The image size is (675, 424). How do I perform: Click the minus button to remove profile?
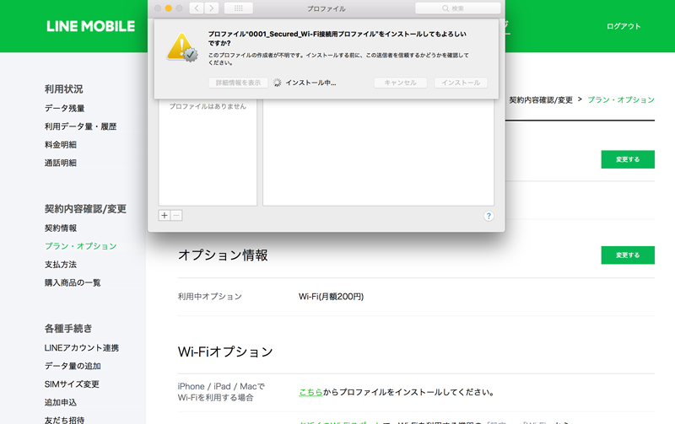[176, 216]
